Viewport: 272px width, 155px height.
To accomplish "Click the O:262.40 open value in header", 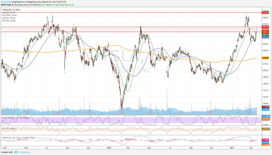I will pos(42,5).
